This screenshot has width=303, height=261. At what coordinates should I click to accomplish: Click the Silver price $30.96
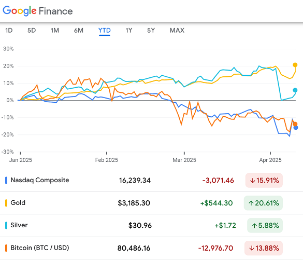tap(140, 226)
